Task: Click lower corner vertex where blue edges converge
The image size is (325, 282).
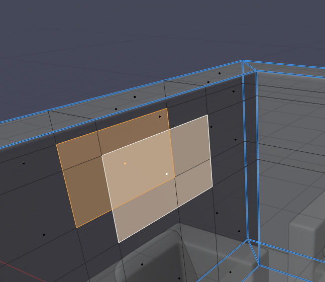Action: [248, 240]
